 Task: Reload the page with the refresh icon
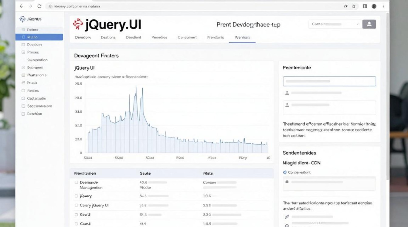[x=39, y=6]
